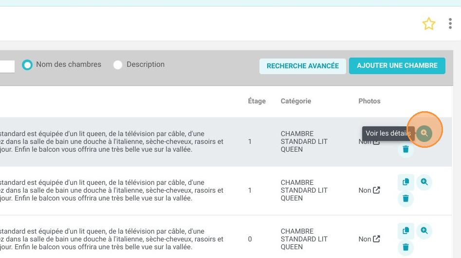This screenshot has height=258, width=461.
Task: Open Recherche avancée search
Action: [x=302, y=66]
